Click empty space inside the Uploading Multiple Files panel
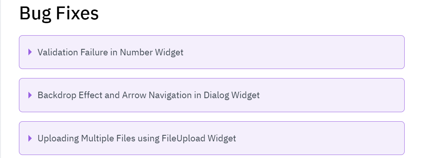 [322, 138]
